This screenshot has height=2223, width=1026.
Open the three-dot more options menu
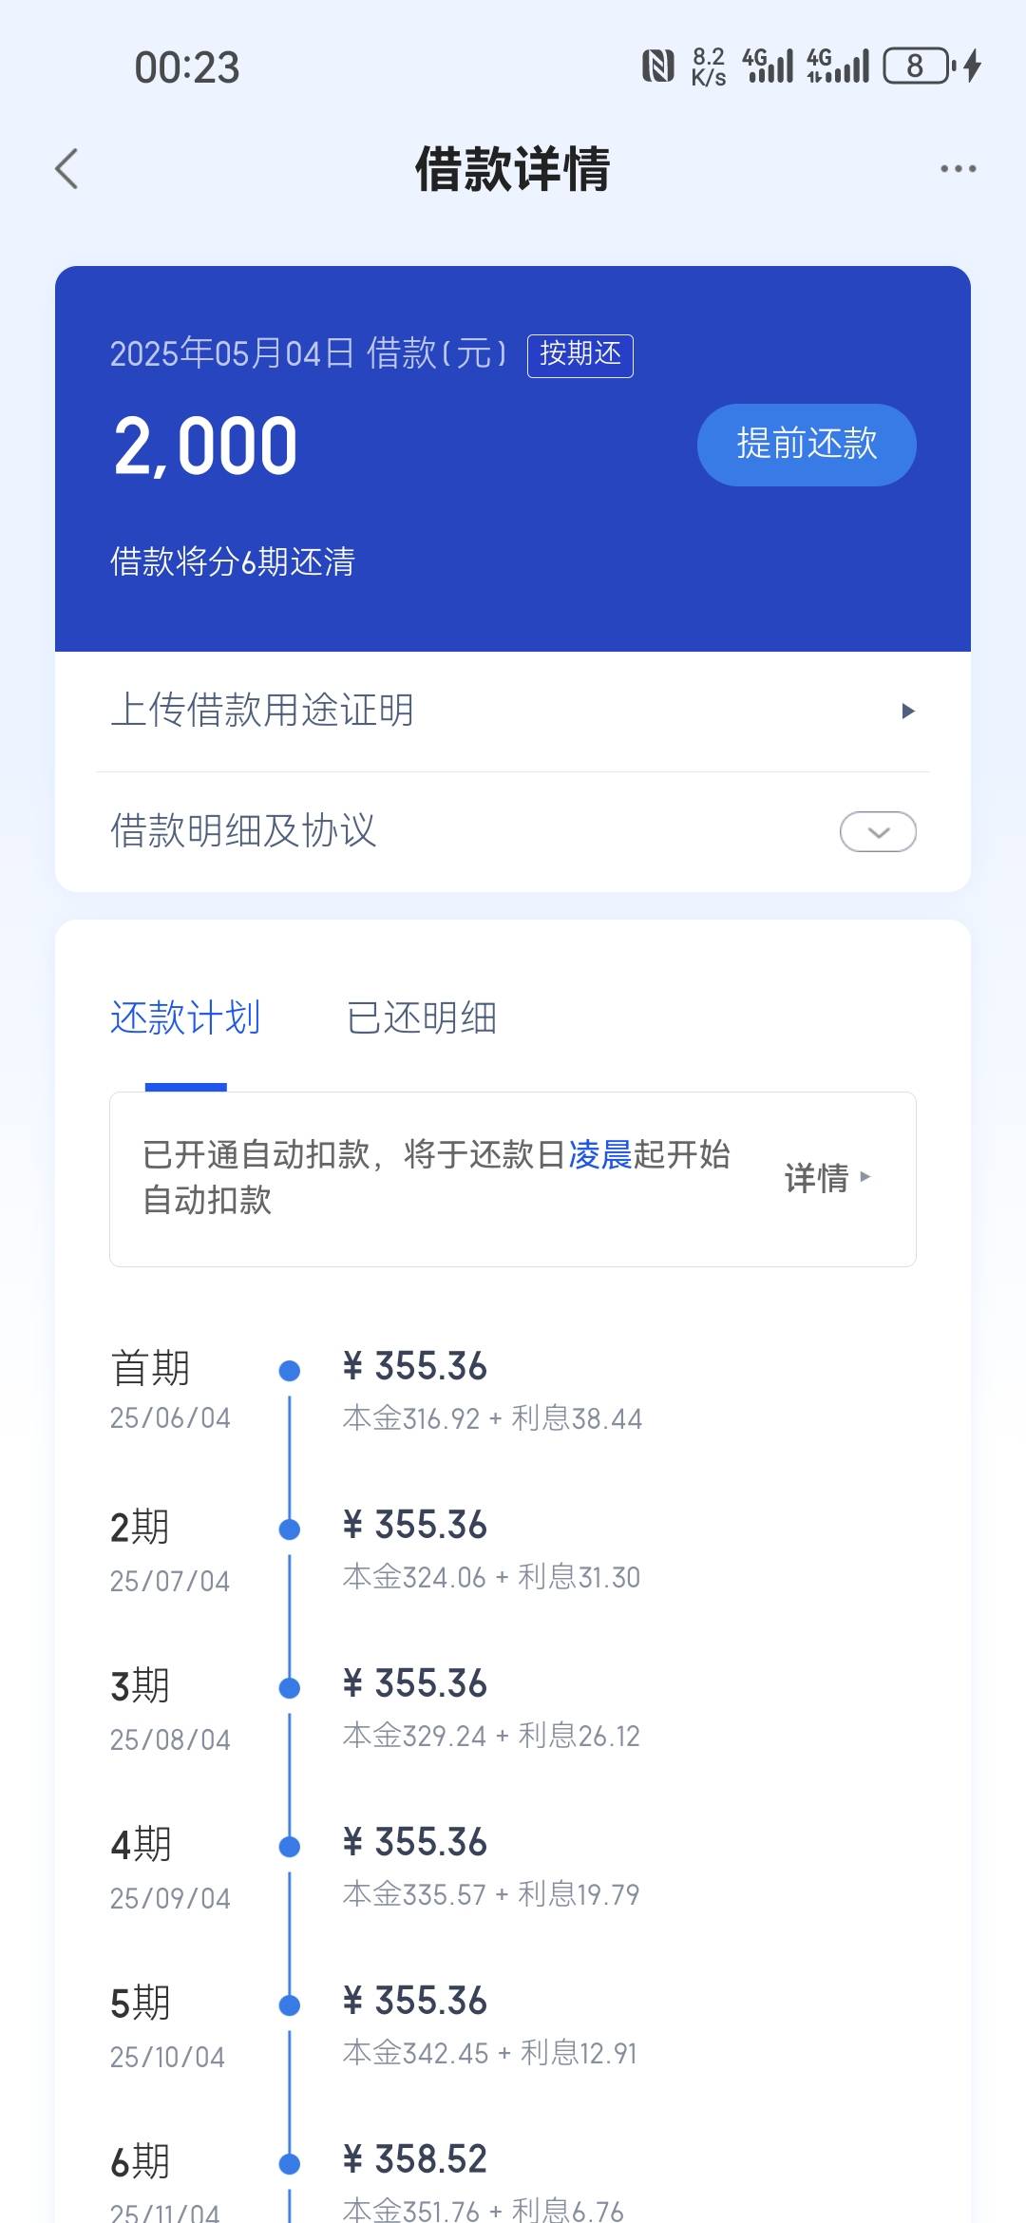pos(958,168)
